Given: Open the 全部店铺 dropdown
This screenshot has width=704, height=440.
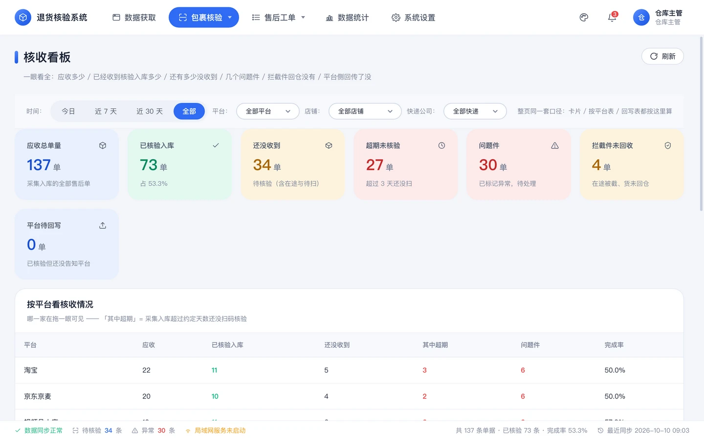Looking at the screenshot, I should coord(365,111).
